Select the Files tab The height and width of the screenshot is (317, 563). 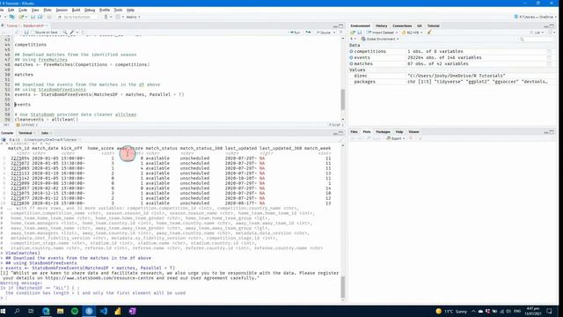[x=354, y=132]
